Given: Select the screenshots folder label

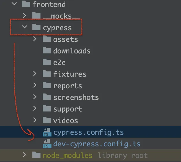Looking at the screenshot, I should [76, 97].
